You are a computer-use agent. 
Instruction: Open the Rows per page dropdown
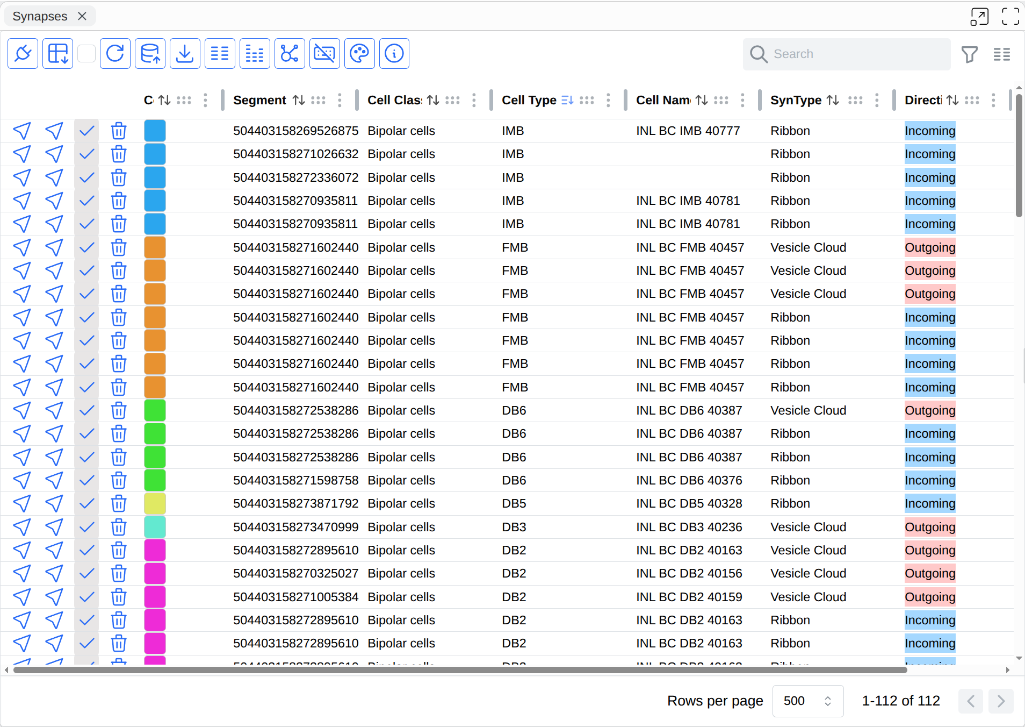tap(808, 701)
